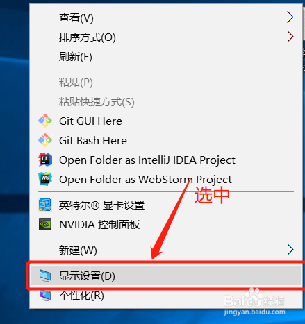Click the 新建(W) menu item
Screen dimensions: 305x324
(x=166, y=250)
